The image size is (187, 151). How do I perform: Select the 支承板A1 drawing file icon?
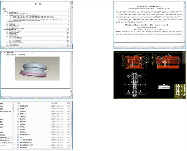18,132
